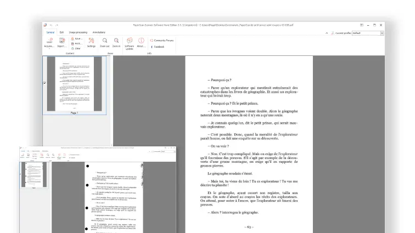Click Import in the small front window
The height and width of the screenshot is (233, 415).
tap(28, 156)
